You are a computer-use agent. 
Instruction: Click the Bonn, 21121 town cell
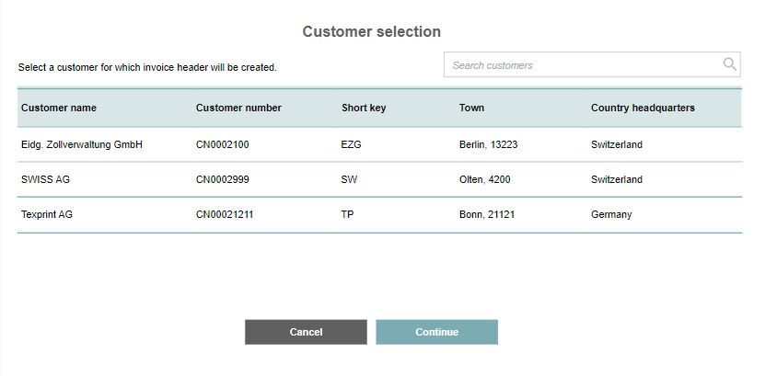[x=488, y=214]
